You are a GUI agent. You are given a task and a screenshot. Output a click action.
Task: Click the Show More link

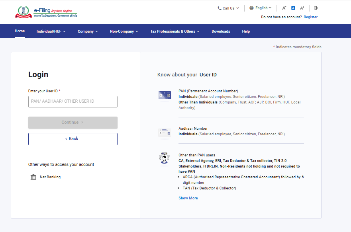[188, 198]
